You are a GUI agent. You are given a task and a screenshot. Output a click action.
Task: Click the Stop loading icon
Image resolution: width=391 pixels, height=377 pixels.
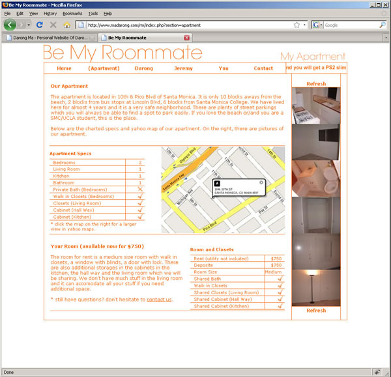point(53,25)
